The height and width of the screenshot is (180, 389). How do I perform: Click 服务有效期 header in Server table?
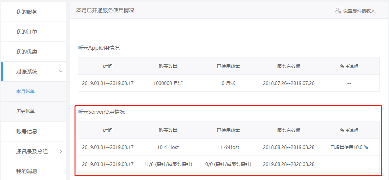[x=289, y=130]
